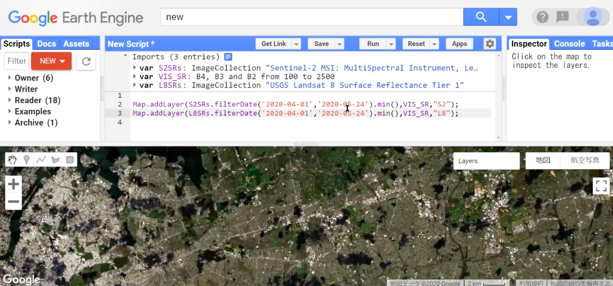Open the user account avatar
Viewport: 613px width, 286px height.
[593, 17]
